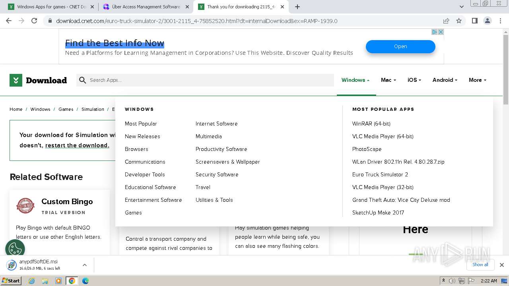Click the search magnifier icon
Viewport: 509px width, 286px height.
point(83,80)
